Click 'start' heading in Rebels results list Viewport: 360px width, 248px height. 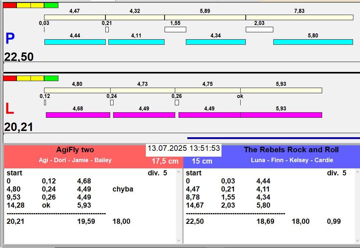(x=194, y=173)
